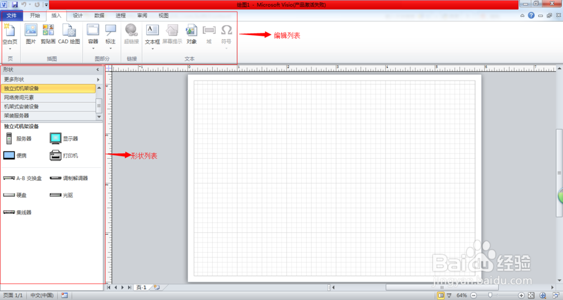
Task: Click the fit page to window icon
Action: 531,295
